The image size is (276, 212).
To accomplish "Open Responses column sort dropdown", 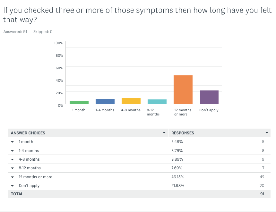I will [x=267, y=133].
